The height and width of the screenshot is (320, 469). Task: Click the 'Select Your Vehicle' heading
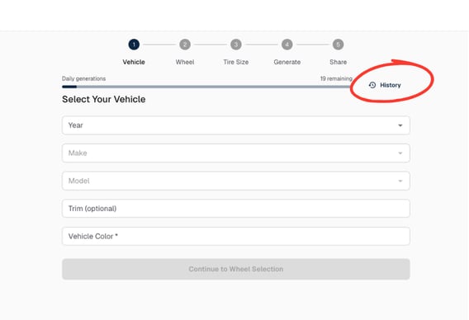click(x=104, y=99)
